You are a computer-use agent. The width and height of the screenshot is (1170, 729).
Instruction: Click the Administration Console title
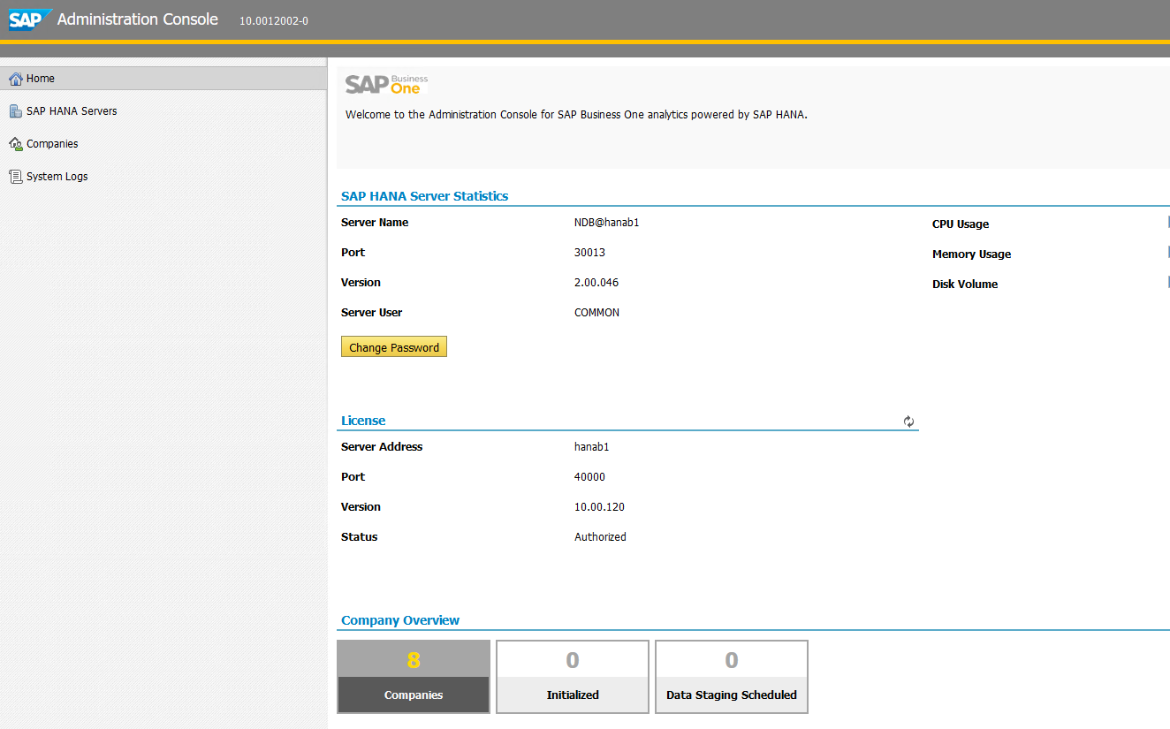coord(138,19)
